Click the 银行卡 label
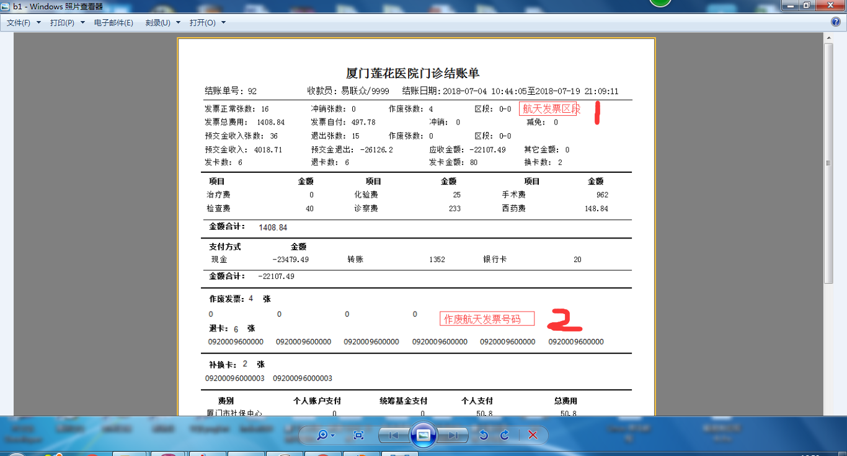This screenshot has width=847, height=456. tap(495, 260)
